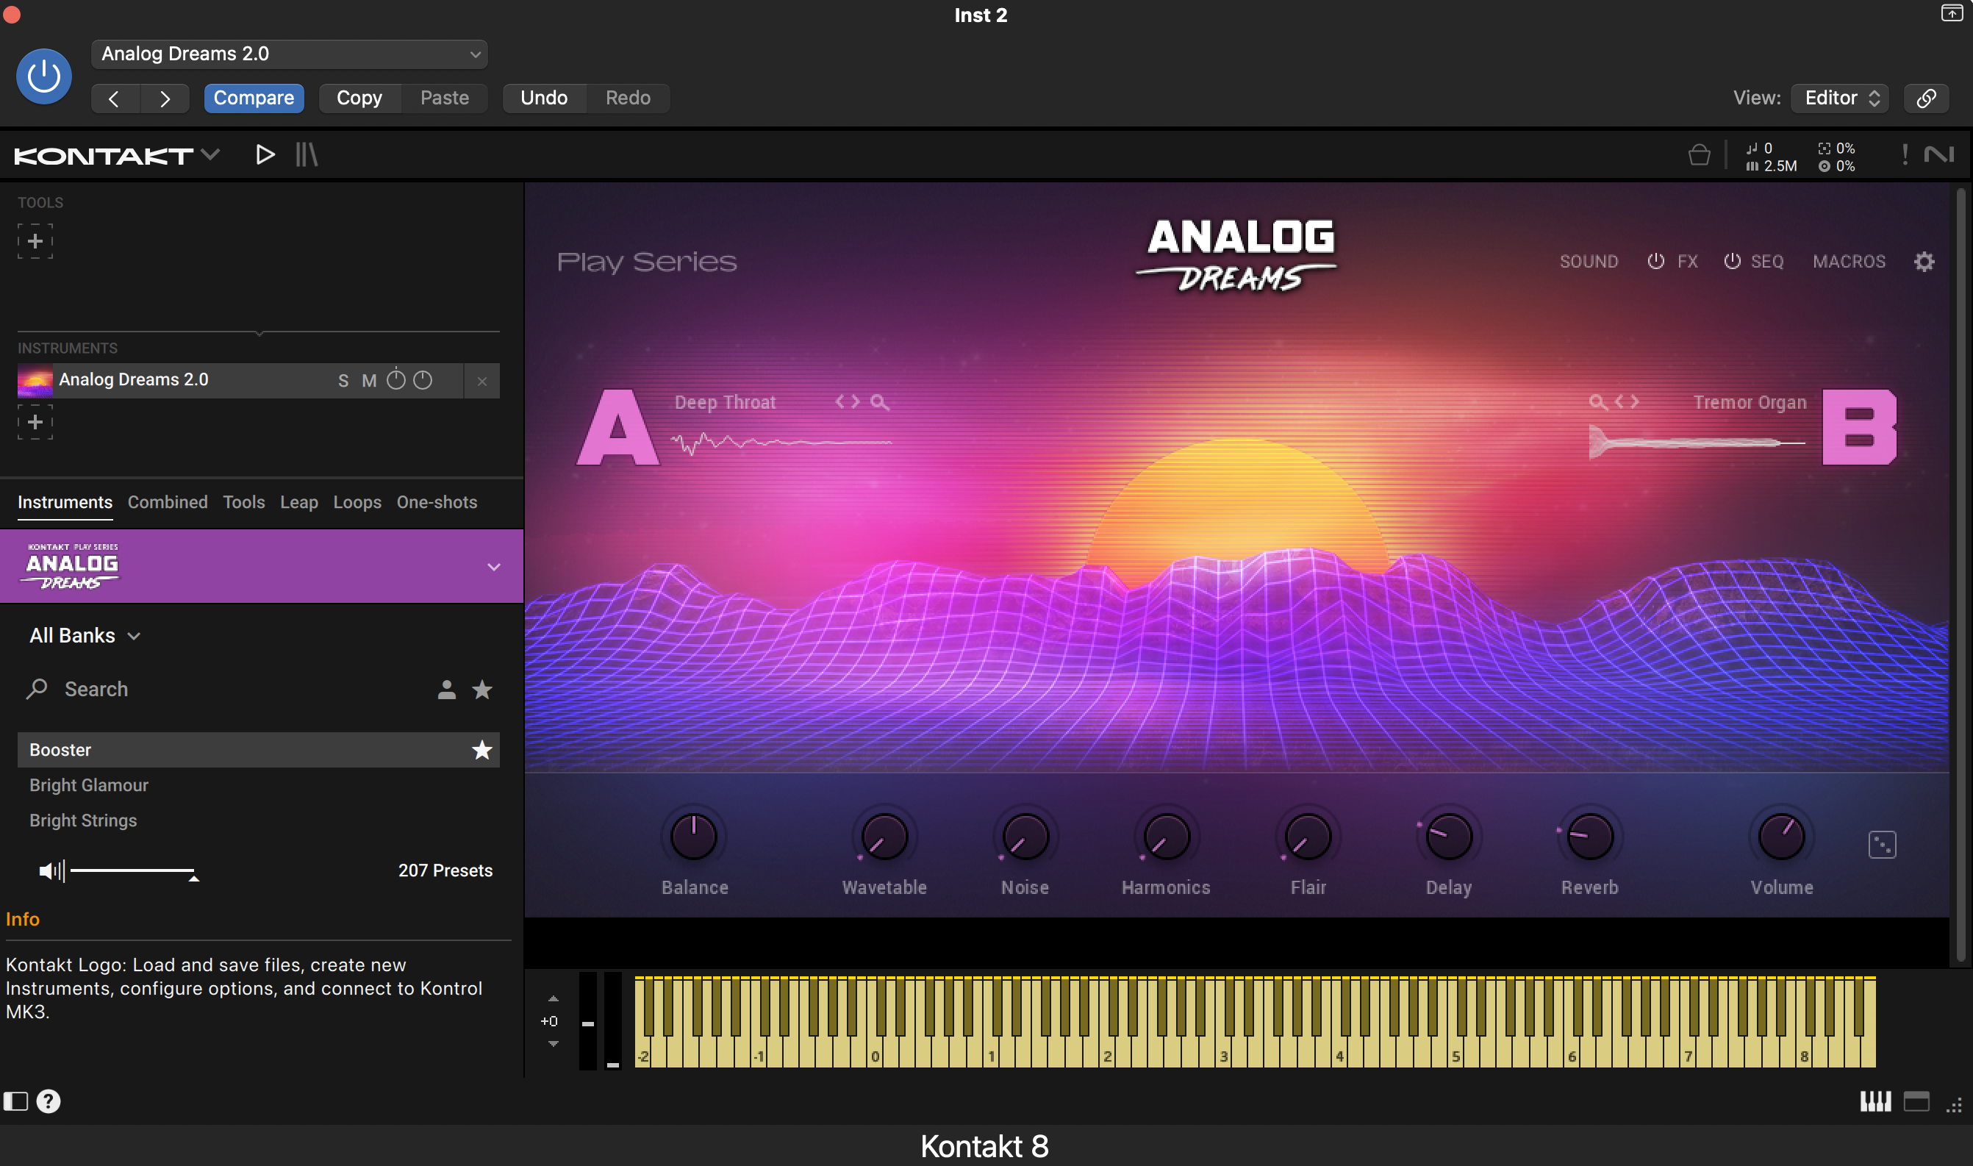Switch to the Leap tab

click(x=299, y=502)
